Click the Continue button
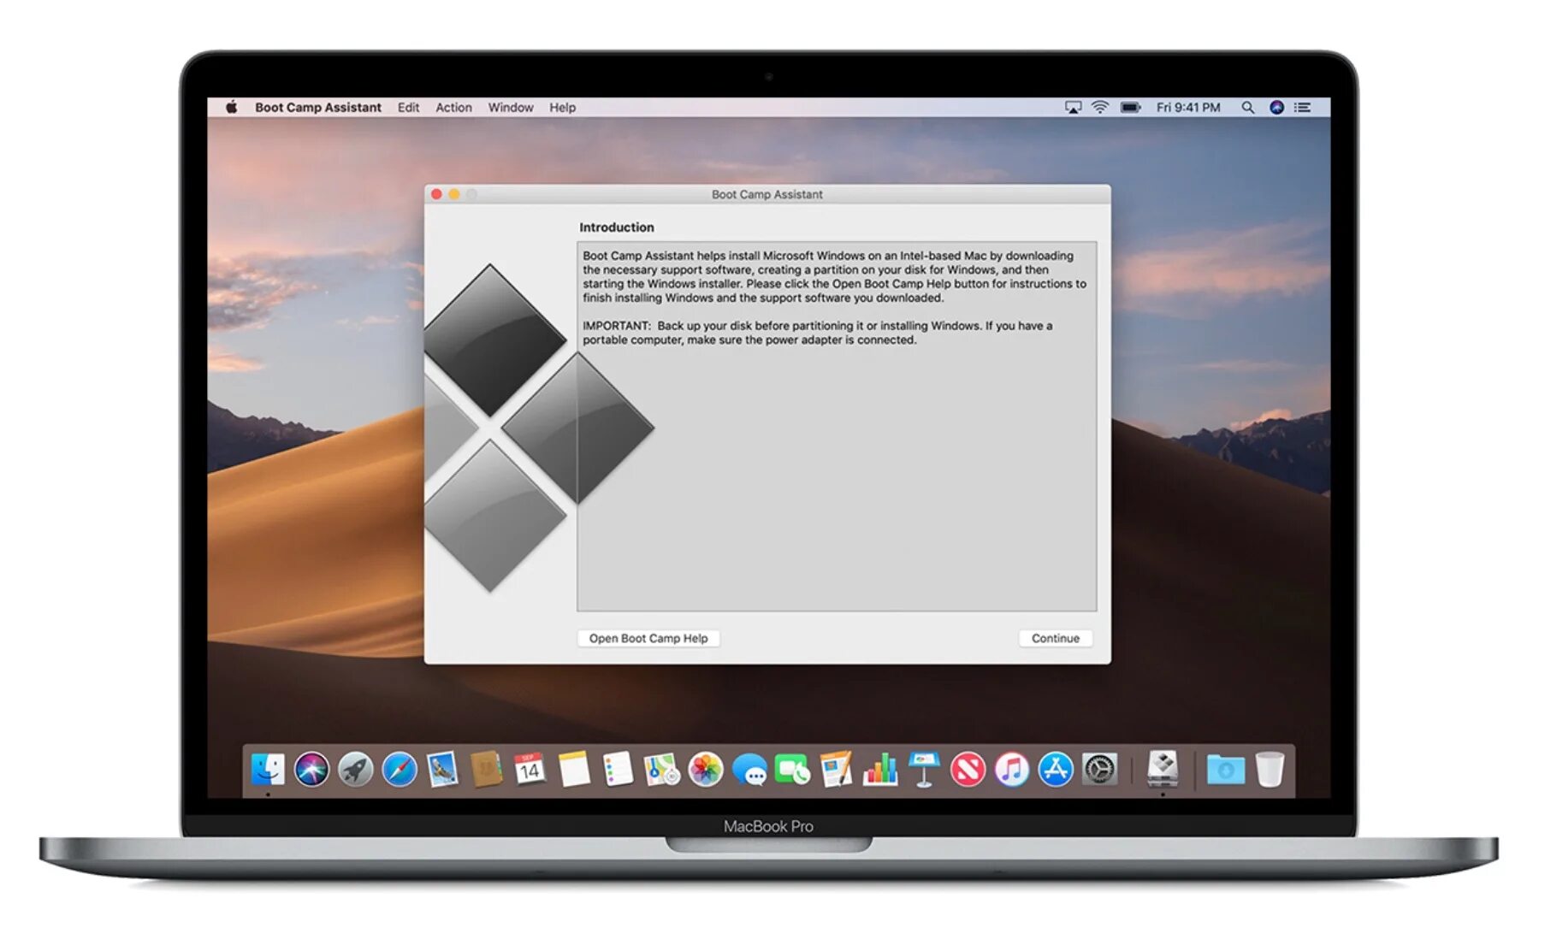 [x=1056, y=639]
